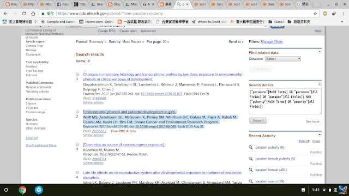Collapse Find related data panel
This screenshot has width=349, height=196.
point(320,52)
